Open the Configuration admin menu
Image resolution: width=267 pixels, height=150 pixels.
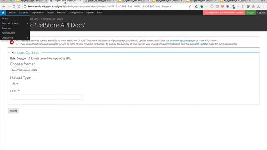76,12
